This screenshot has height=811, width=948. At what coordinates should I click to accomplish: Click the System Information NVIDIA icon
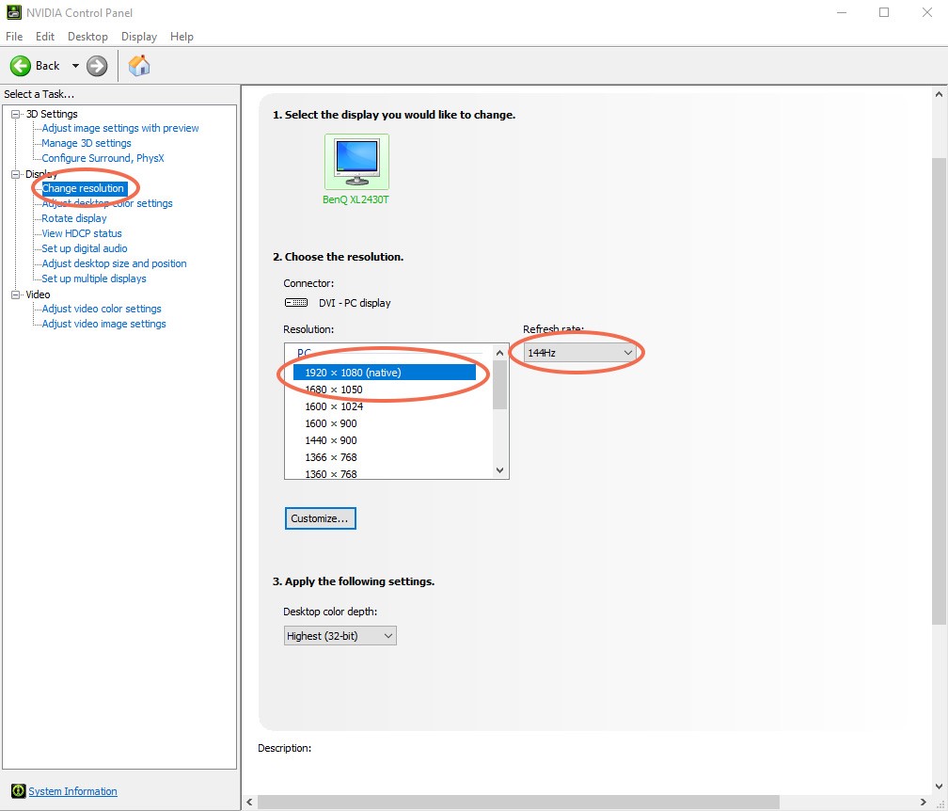18,791
